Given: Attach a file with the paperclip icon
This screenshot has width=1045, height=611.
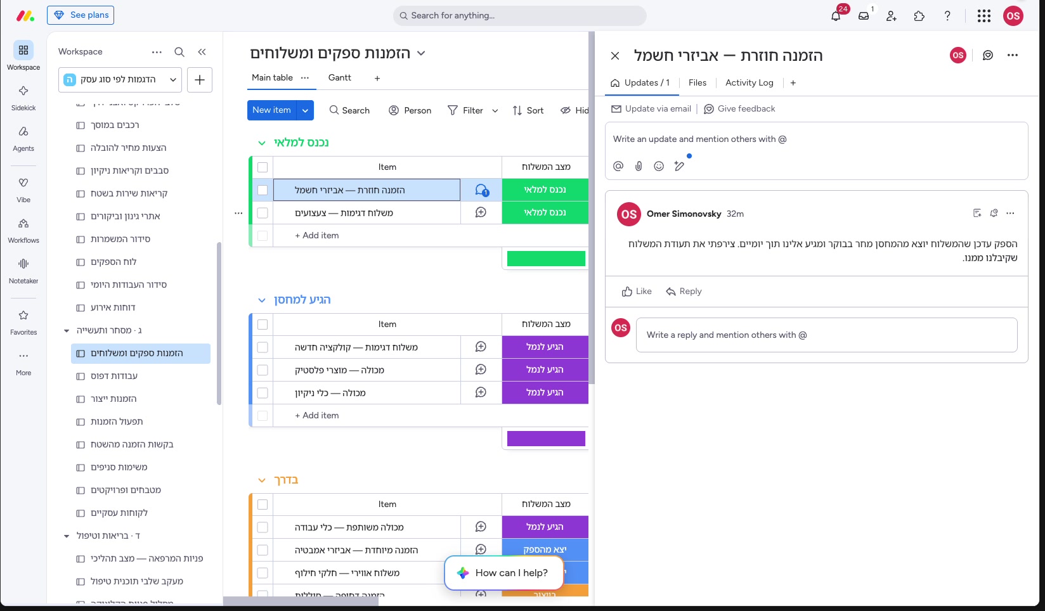Looking at the screenshot, I should point(639,166).
